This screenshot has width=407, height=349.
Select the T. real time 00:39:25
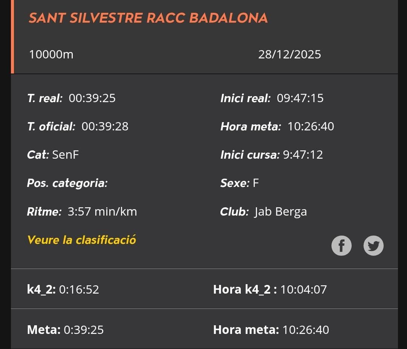[92, 98]
